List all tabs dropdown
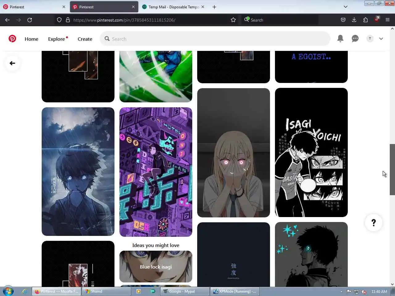The height and width of the screenshot is (296, 395). click(x=346, y=7)
